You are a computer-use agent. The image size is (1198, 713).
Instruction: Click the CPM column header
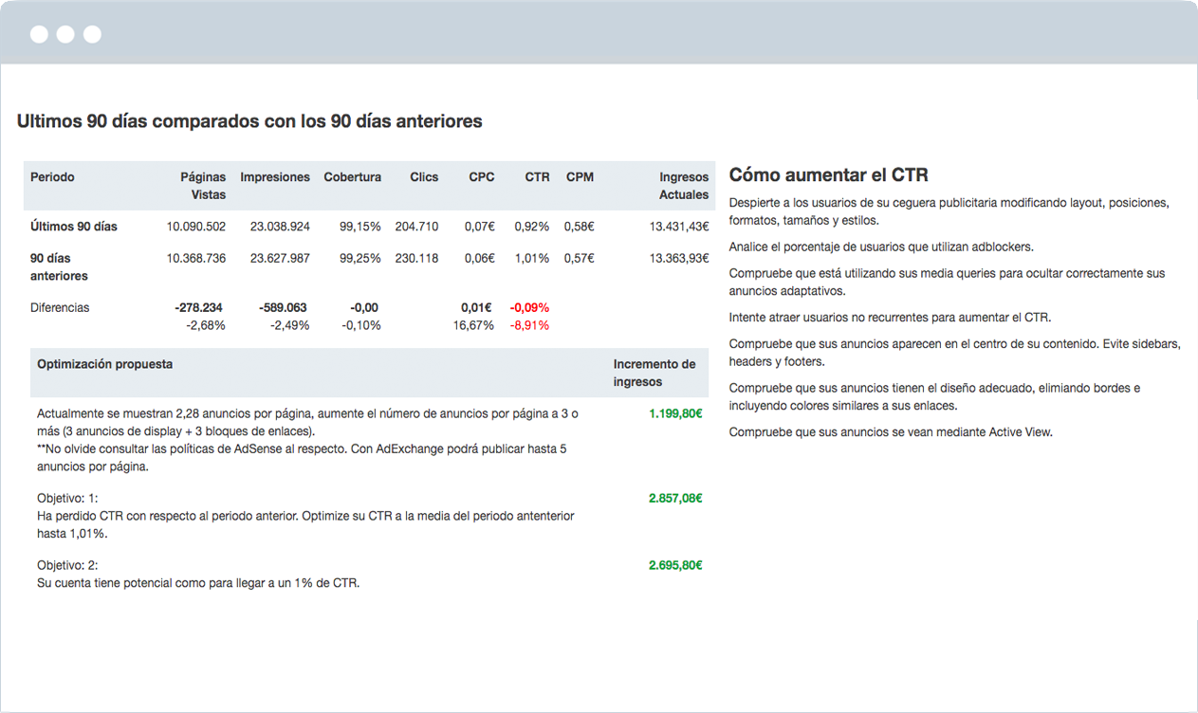coord(580,176)
